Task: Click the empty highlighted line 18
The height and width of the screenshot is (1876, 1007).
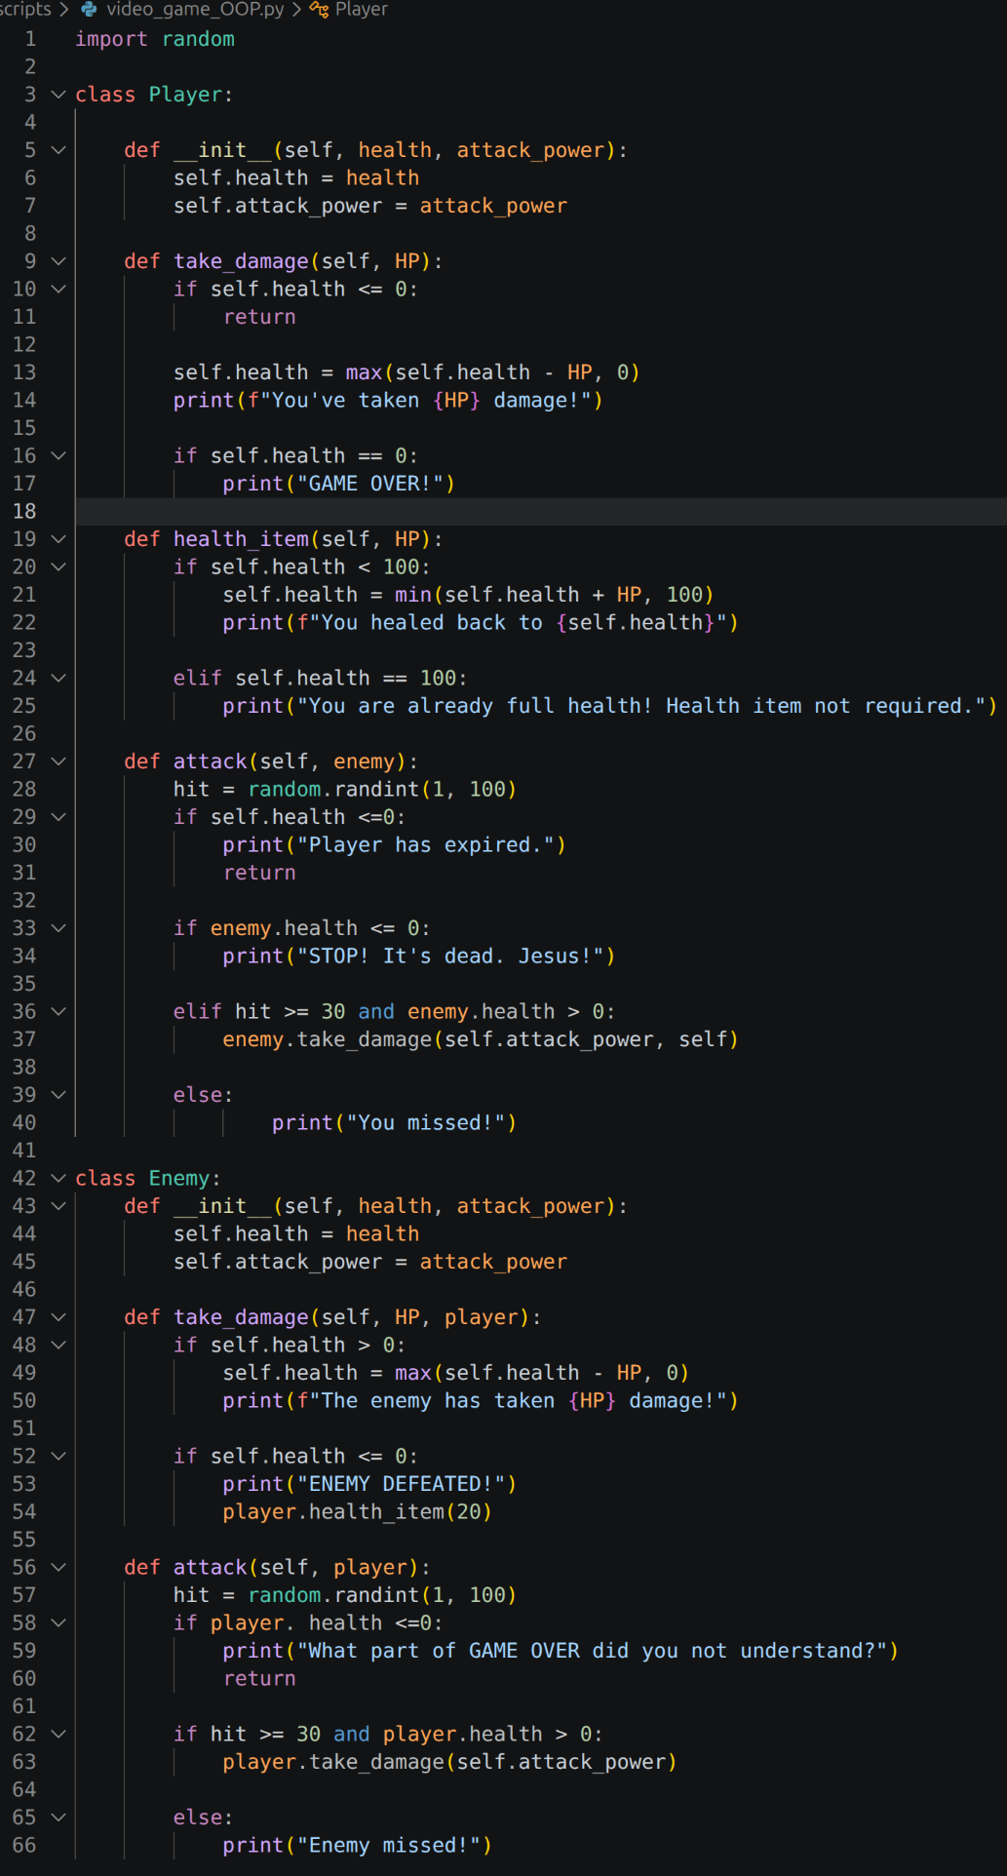Action: click(x=541, y=511)
